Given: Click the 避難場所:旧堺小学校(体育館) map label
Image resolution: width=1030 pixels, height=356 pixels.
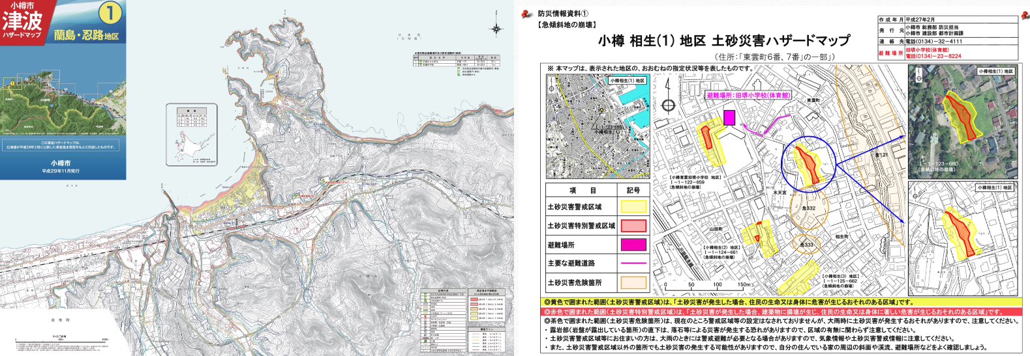Looking at the screenshot, I should pos(748,95).
